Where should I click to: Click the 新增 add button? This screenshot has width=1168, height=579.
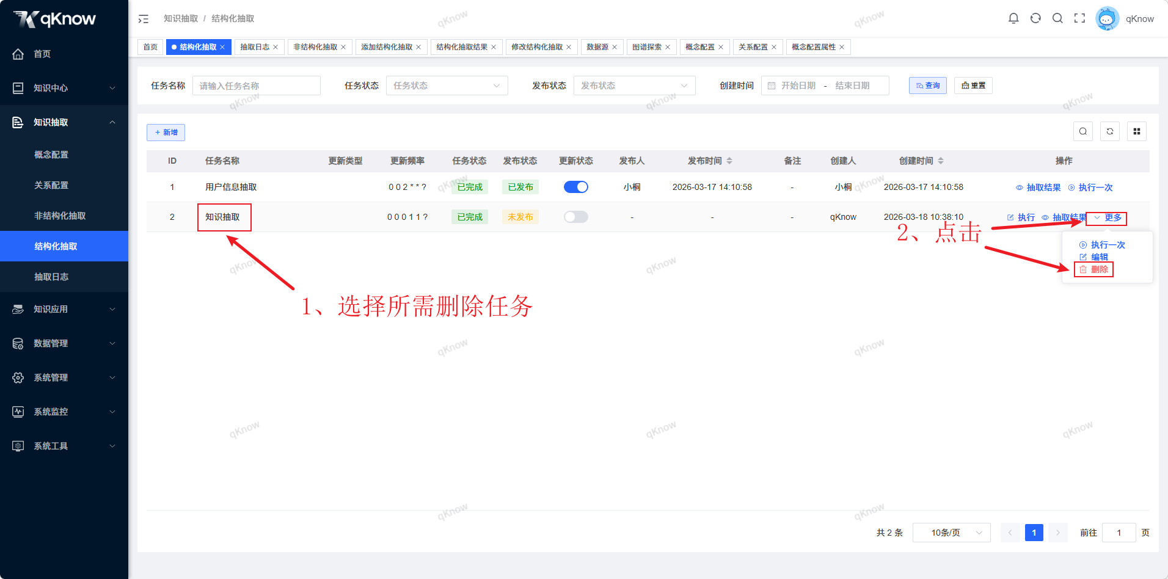[x=166, y=133]
